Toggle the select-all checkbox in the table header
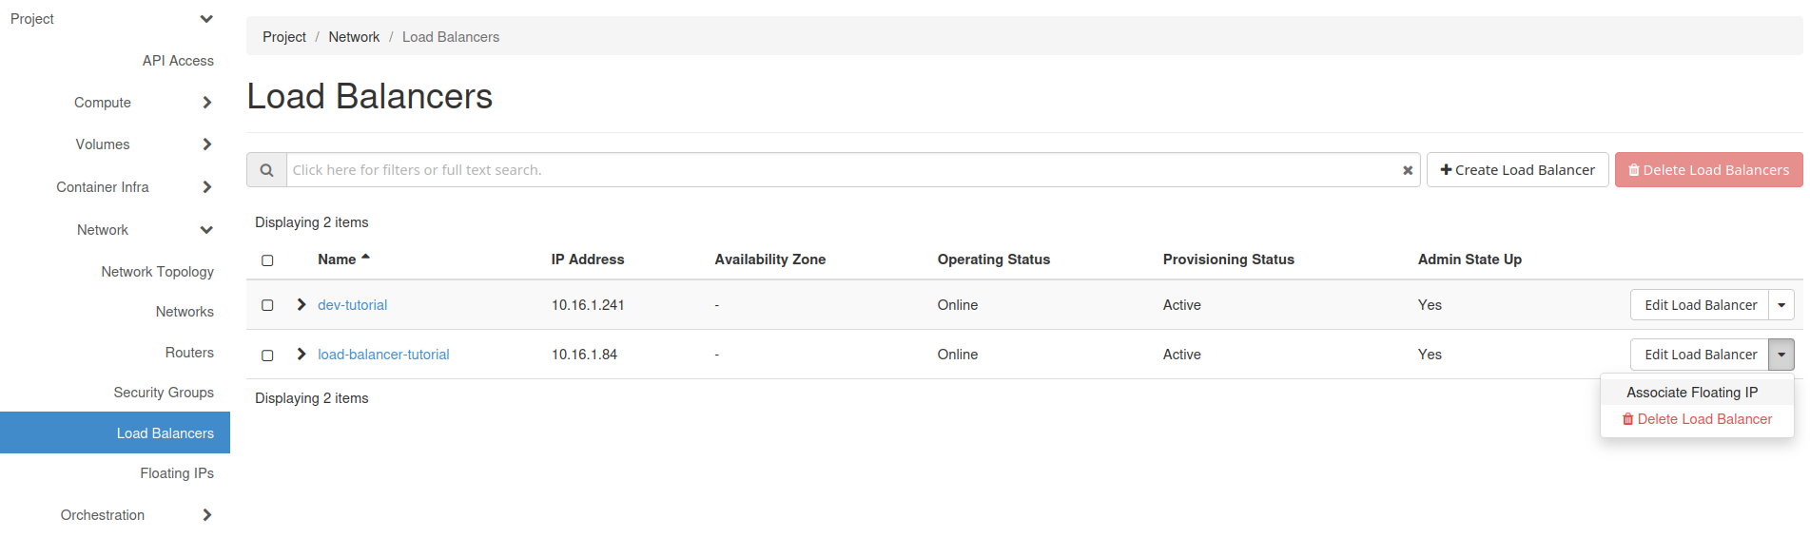Viewport: 1810px width, 538px height. click(x=267, y=260)
